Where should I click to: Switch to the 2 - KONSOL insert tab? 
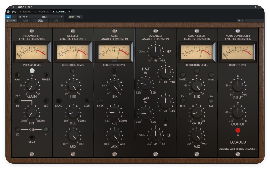(42, 12)
